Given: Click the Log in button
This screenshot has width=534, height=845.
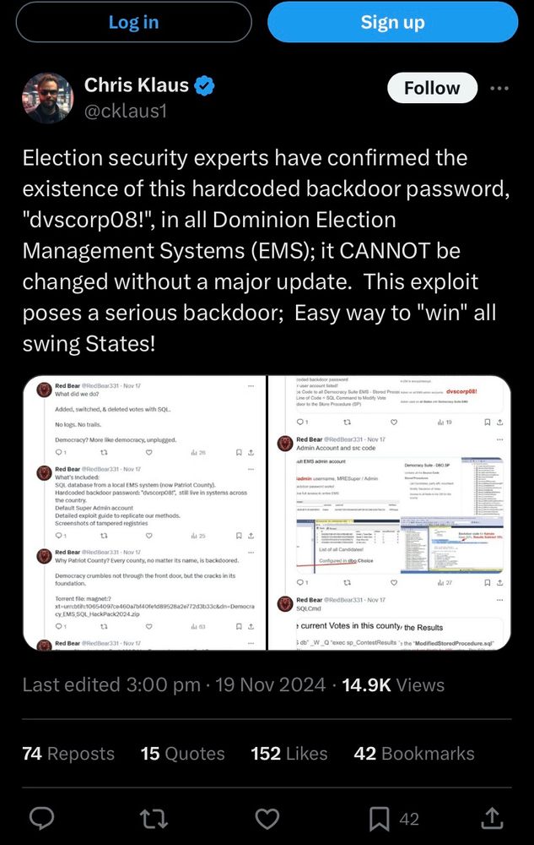Looking at the screenshot, I should [134, 22].
